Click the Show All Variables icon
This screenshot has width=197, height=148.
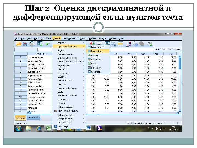(142, 44)
